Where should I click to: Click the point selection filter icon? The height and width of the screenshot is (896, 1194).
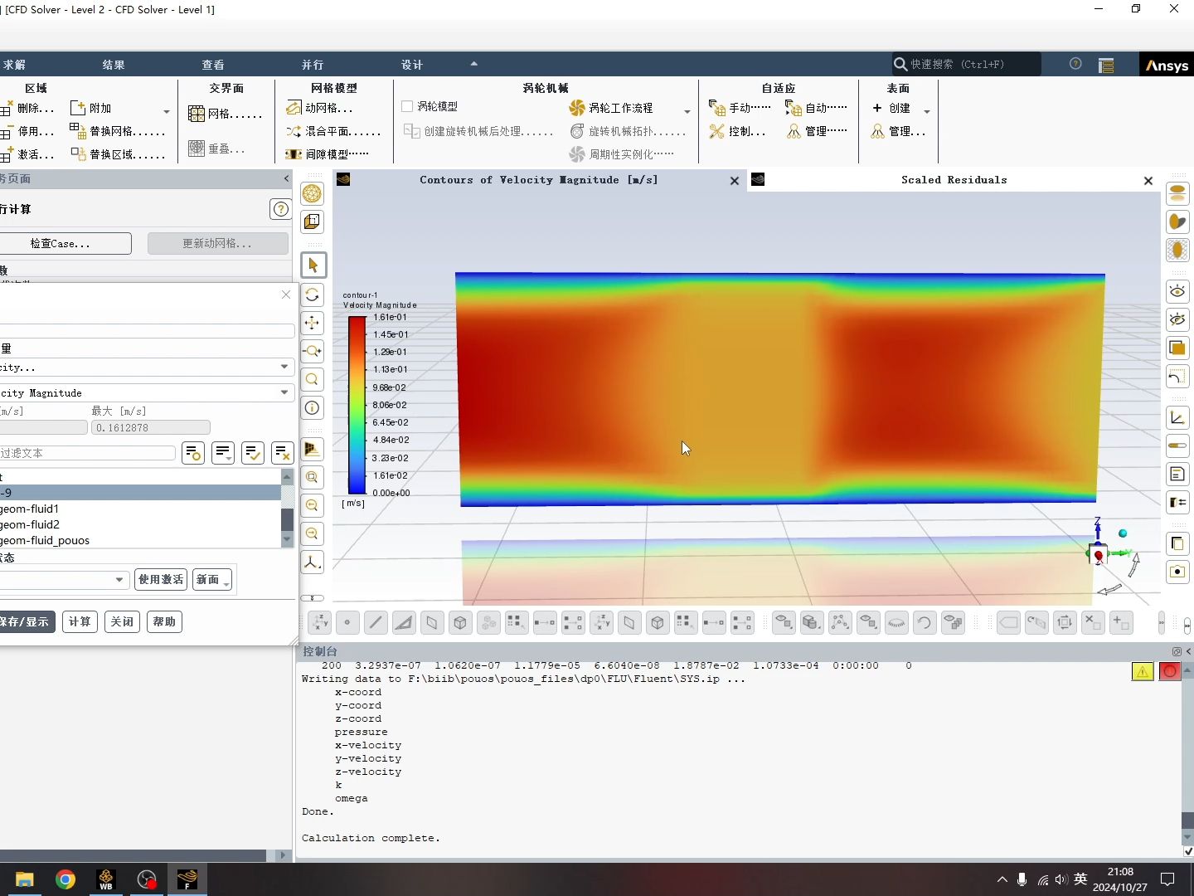click(x=347, y=622)
